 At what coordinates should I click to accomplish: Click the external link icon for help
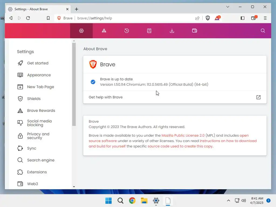[x=258, y=97]
